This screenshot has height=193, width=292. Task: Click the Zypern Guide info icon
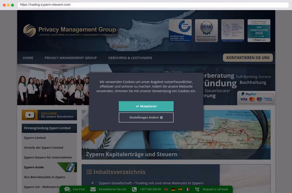[x=71, y=167]
